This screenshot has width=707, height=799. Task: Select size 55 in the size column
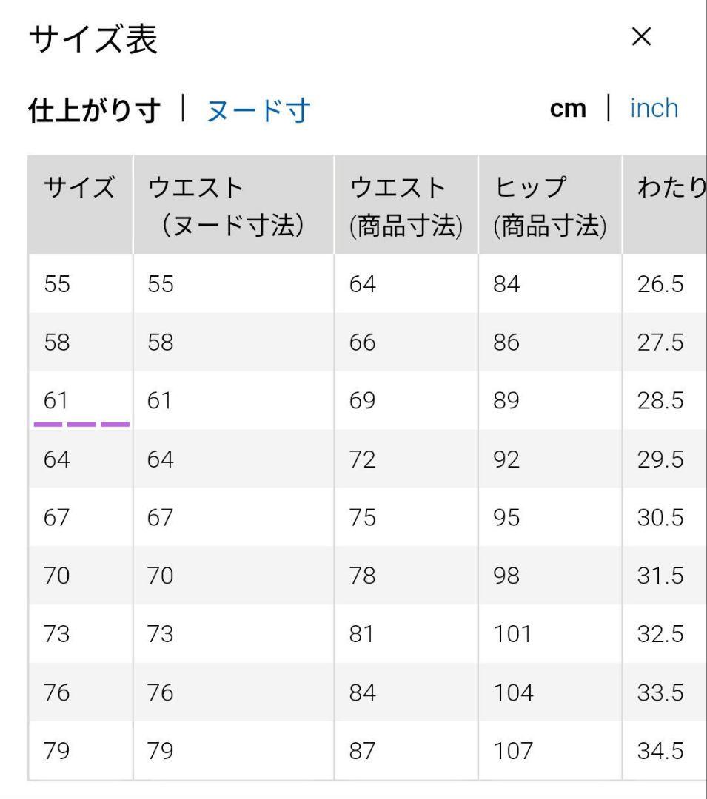(81, 284)
